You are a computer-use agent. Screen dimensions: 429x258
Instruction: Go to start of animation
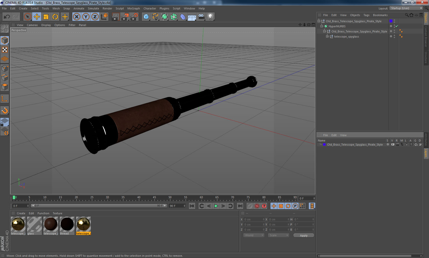pyautogui.click(x=192, y=206)
